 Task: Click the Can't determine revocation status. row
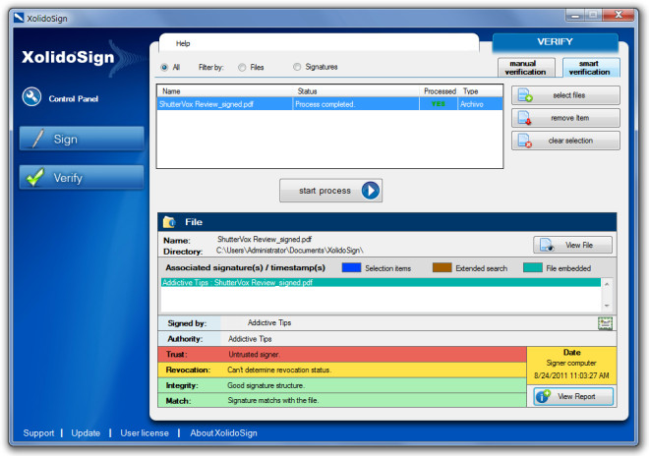point(342,370)
